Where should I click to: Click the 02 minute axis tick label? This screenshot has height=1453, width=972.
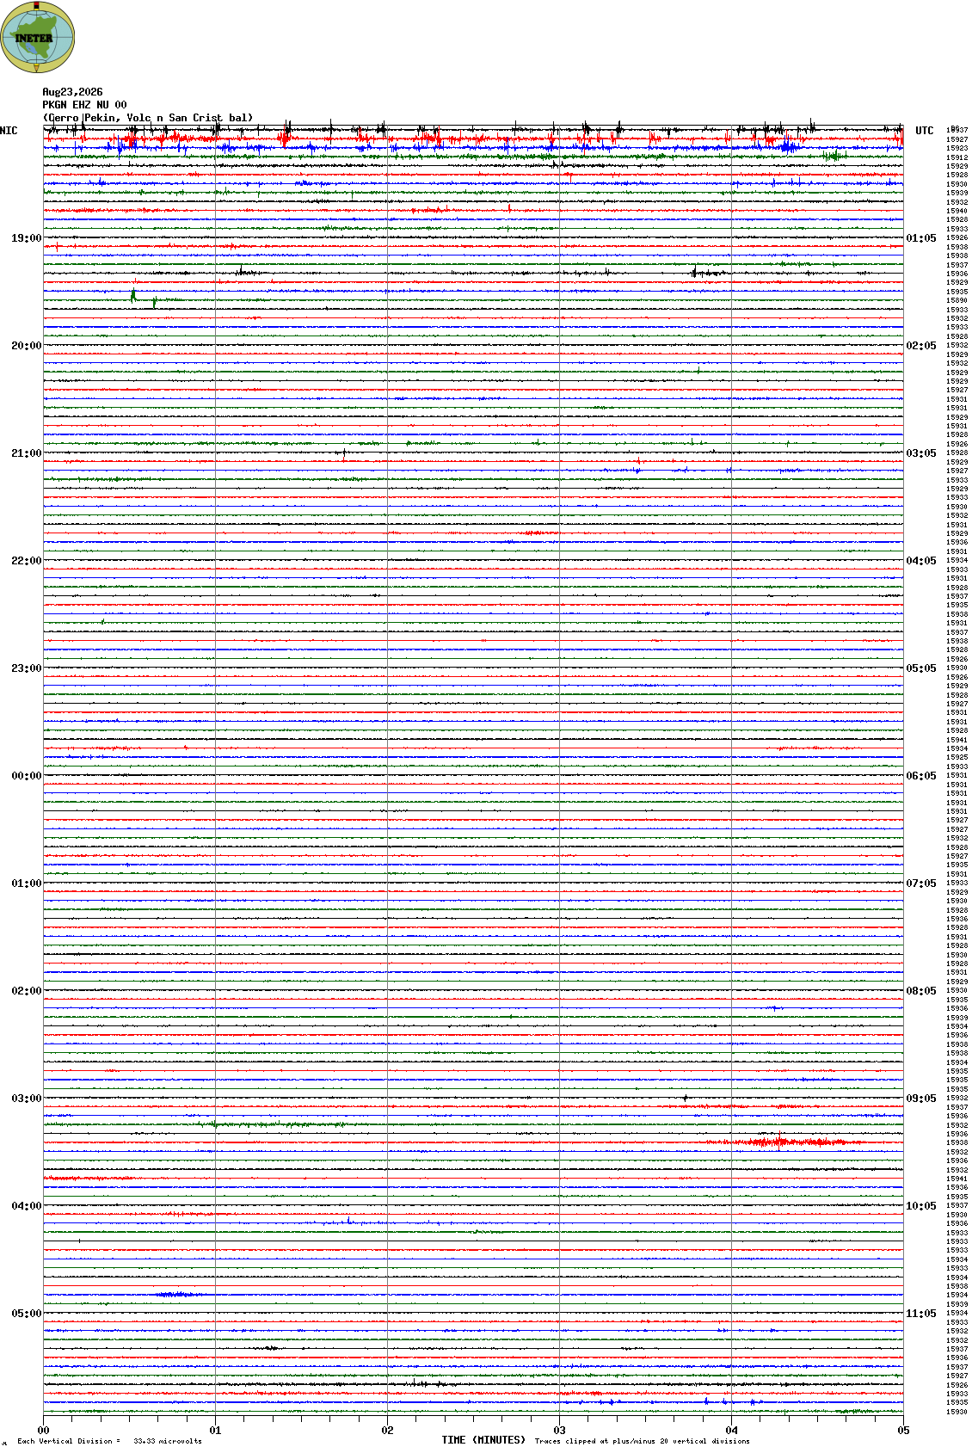point(387,1431)
